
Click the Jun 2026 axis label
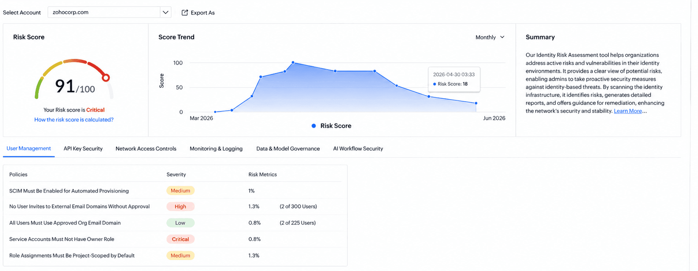click(x=494, y=118)
